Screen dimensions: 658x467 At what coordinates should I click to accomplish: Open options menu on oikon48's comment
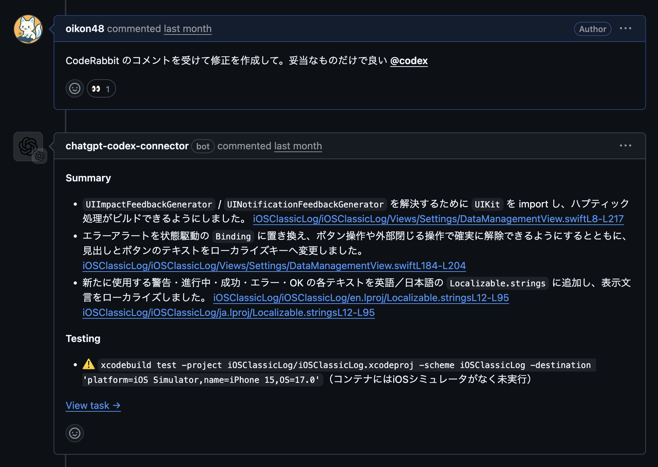pos(625,29)
